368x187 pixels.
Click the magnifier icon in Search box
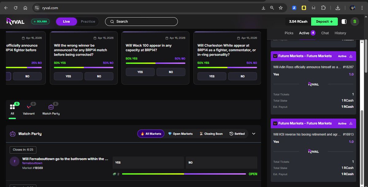[112, 21]
